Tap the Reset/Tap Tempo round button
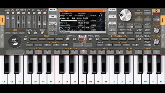Screen dimensions: 165x93 click(90, 39)
